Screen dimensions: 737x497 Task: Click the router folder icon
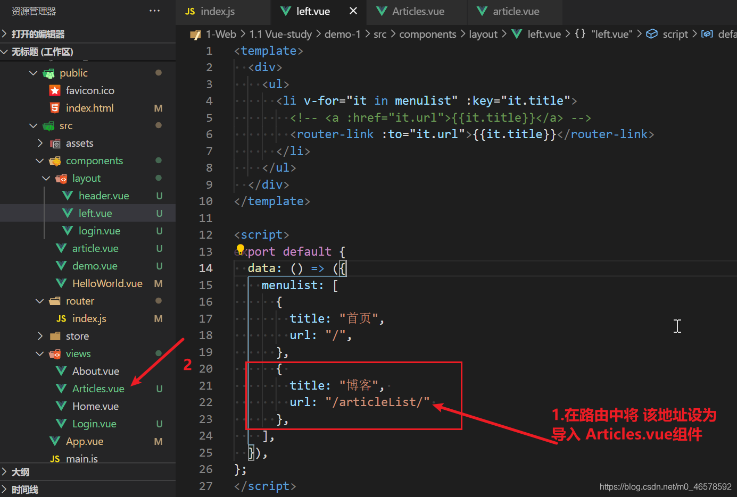tap(55, 301)
